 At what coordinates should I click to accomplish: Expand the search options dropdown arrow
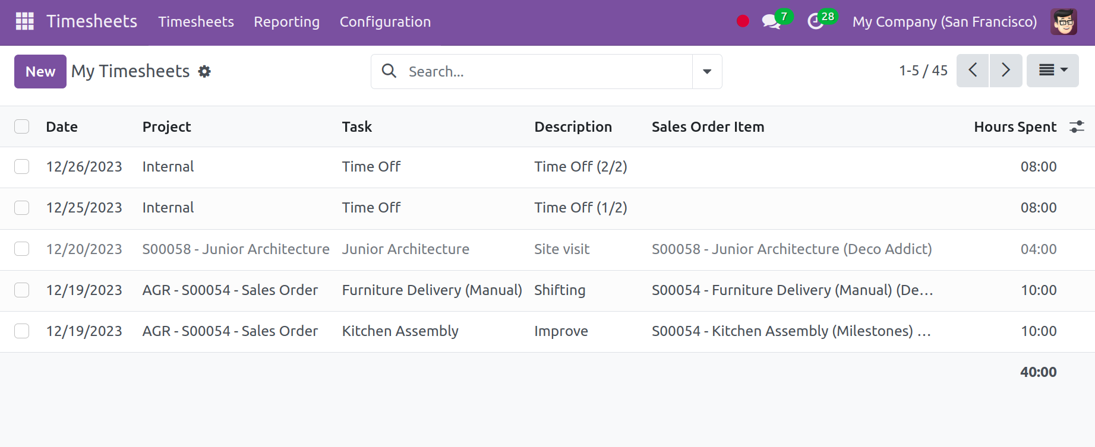click(x=707, y=71)
